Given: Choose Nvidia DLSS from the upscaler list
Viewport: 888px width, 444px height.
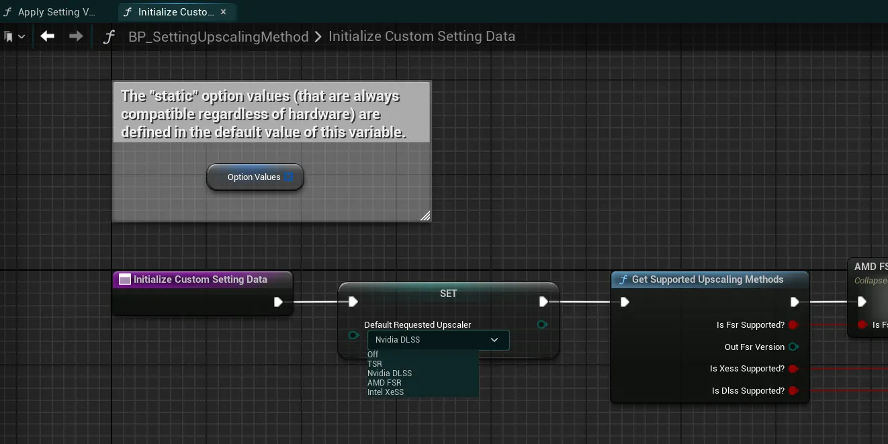Looking at the screenshot, I should [x=390, y=373].
